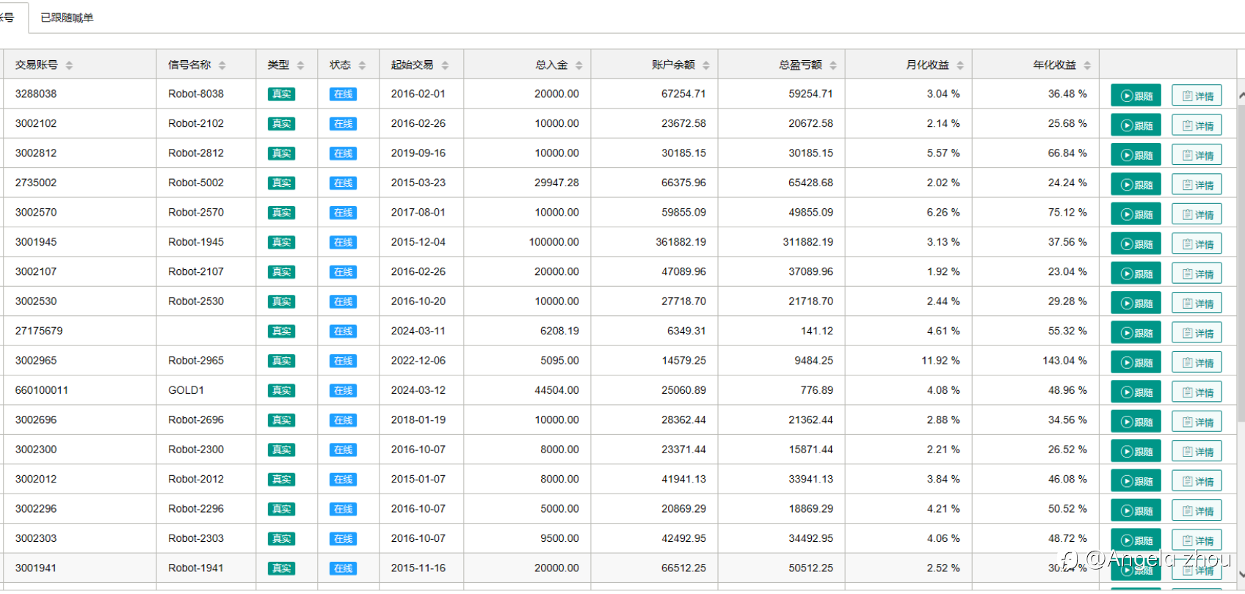Select balance value 14579.25
This screenshot has width=1245, height=594.
pos(683,361)
